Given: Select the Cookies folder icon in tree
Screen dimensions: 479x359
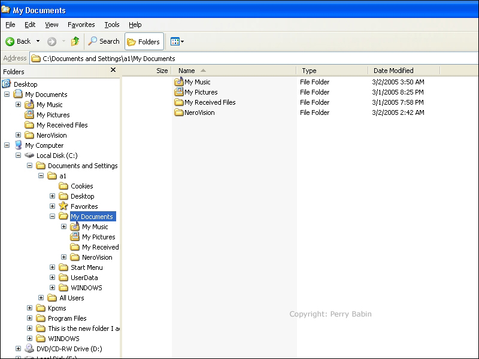Looking at the screenshot, I should coord(63,186).
